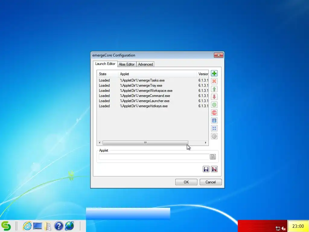Close the emergeCore Configuration dialog
This screenshot has width=309, height=232.
[218, 55]
